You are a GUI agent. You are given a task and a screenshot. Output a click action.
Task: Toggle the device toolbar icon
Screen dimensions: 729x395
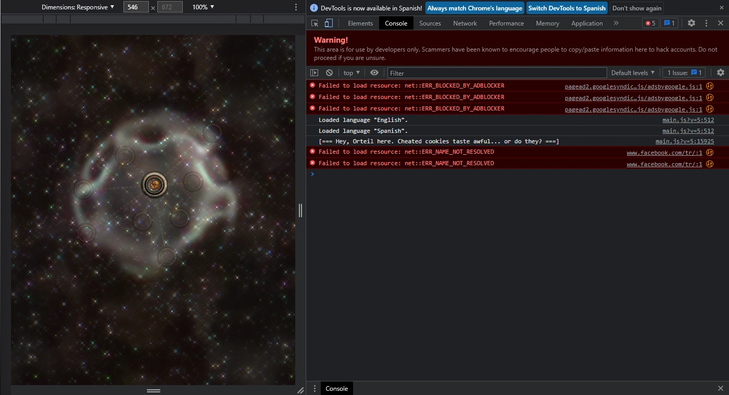click(x=329, y=23)
